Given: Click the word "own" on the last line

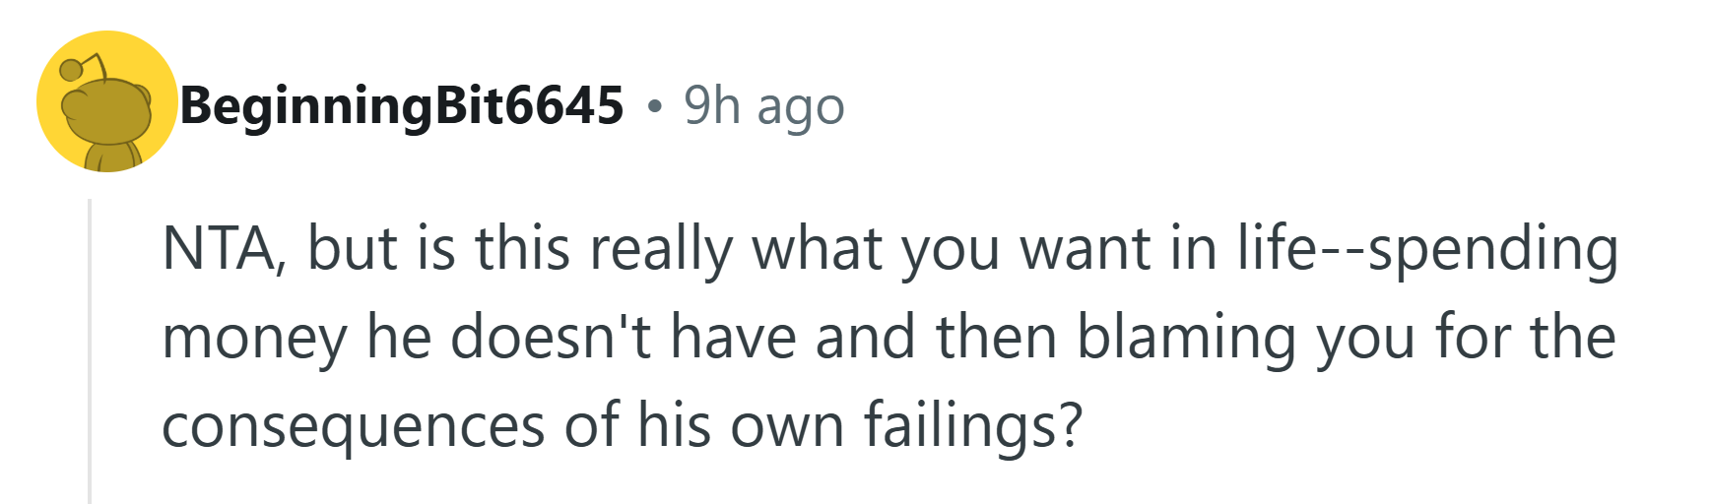Looking at the screenshot, I should point(787,425).
